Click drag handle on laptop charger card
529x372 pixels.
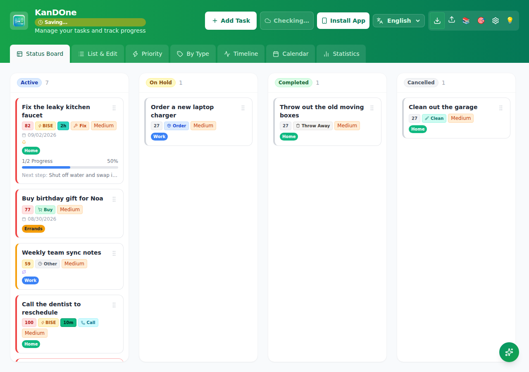point(243,108)
